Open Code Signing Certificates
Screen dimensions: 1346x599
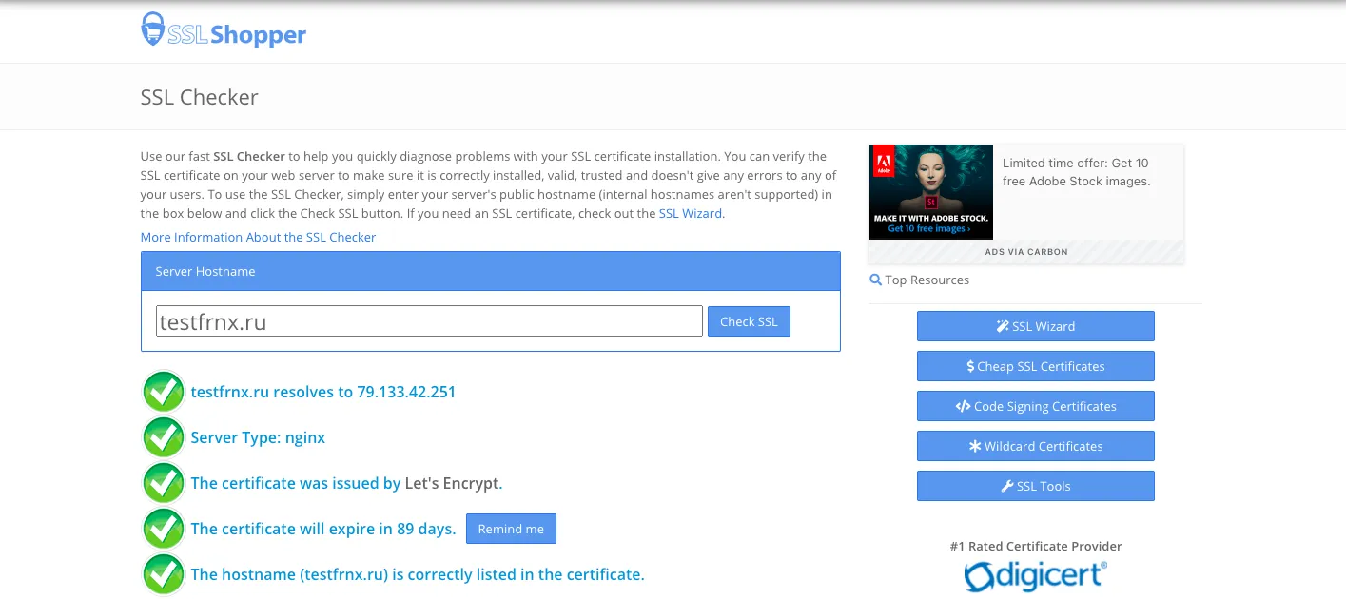tap(1035, 406)
